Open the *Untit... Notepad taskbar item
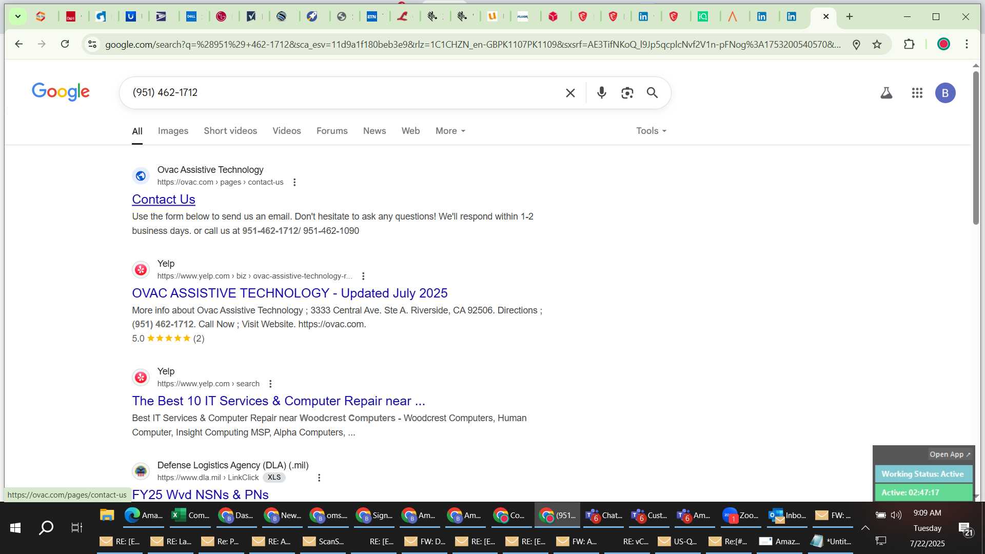Screen dimensions: 985x554 [831, 541]
